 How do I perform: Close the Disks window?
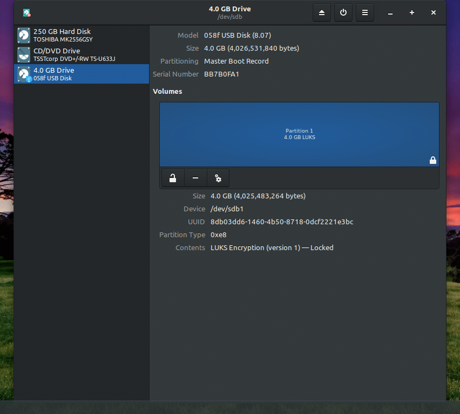[434, 12]
